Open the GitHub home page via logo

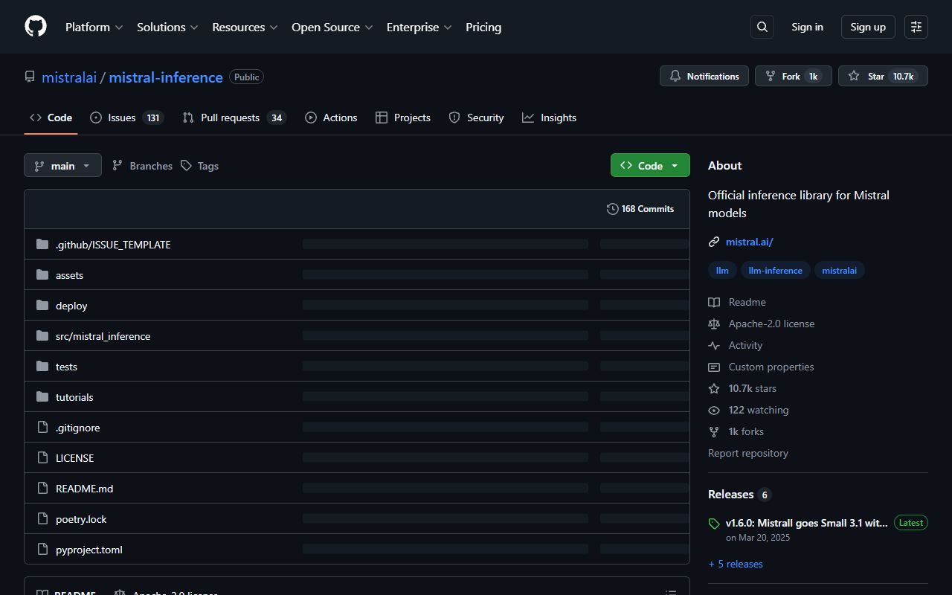coord(35,26)
